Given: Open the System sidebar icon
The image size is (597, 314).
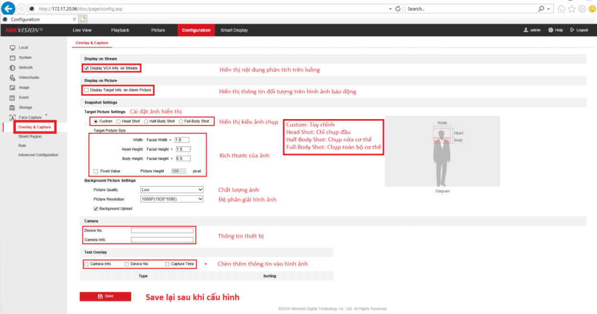Looking at the screenshot, I should (13, 57).
